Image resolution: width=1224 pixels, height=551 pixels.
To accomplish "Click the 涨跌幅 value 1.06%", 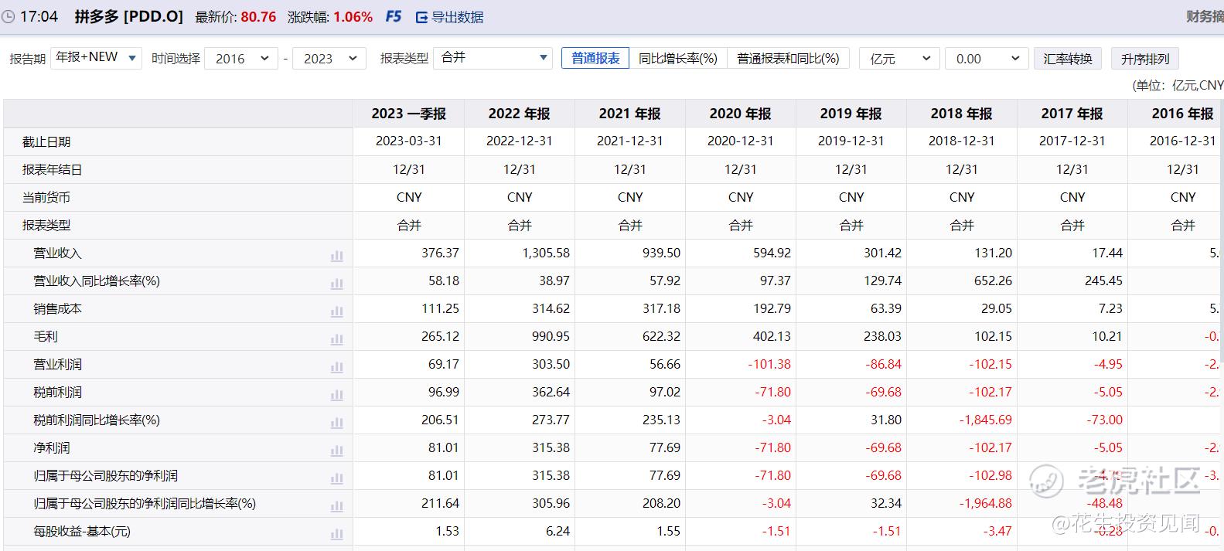I will (353, 17).
